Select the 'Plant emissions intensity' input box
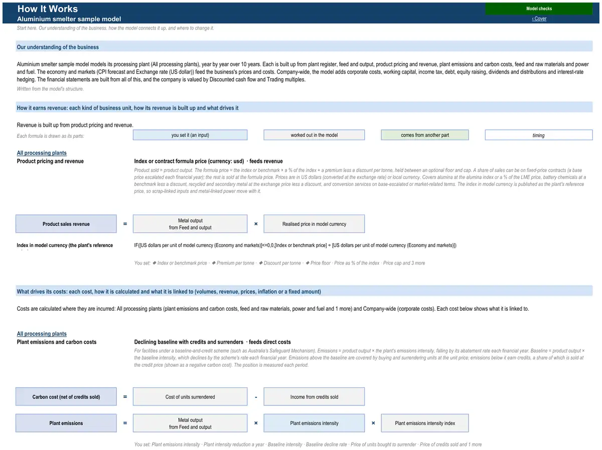 tap(314, 423)
